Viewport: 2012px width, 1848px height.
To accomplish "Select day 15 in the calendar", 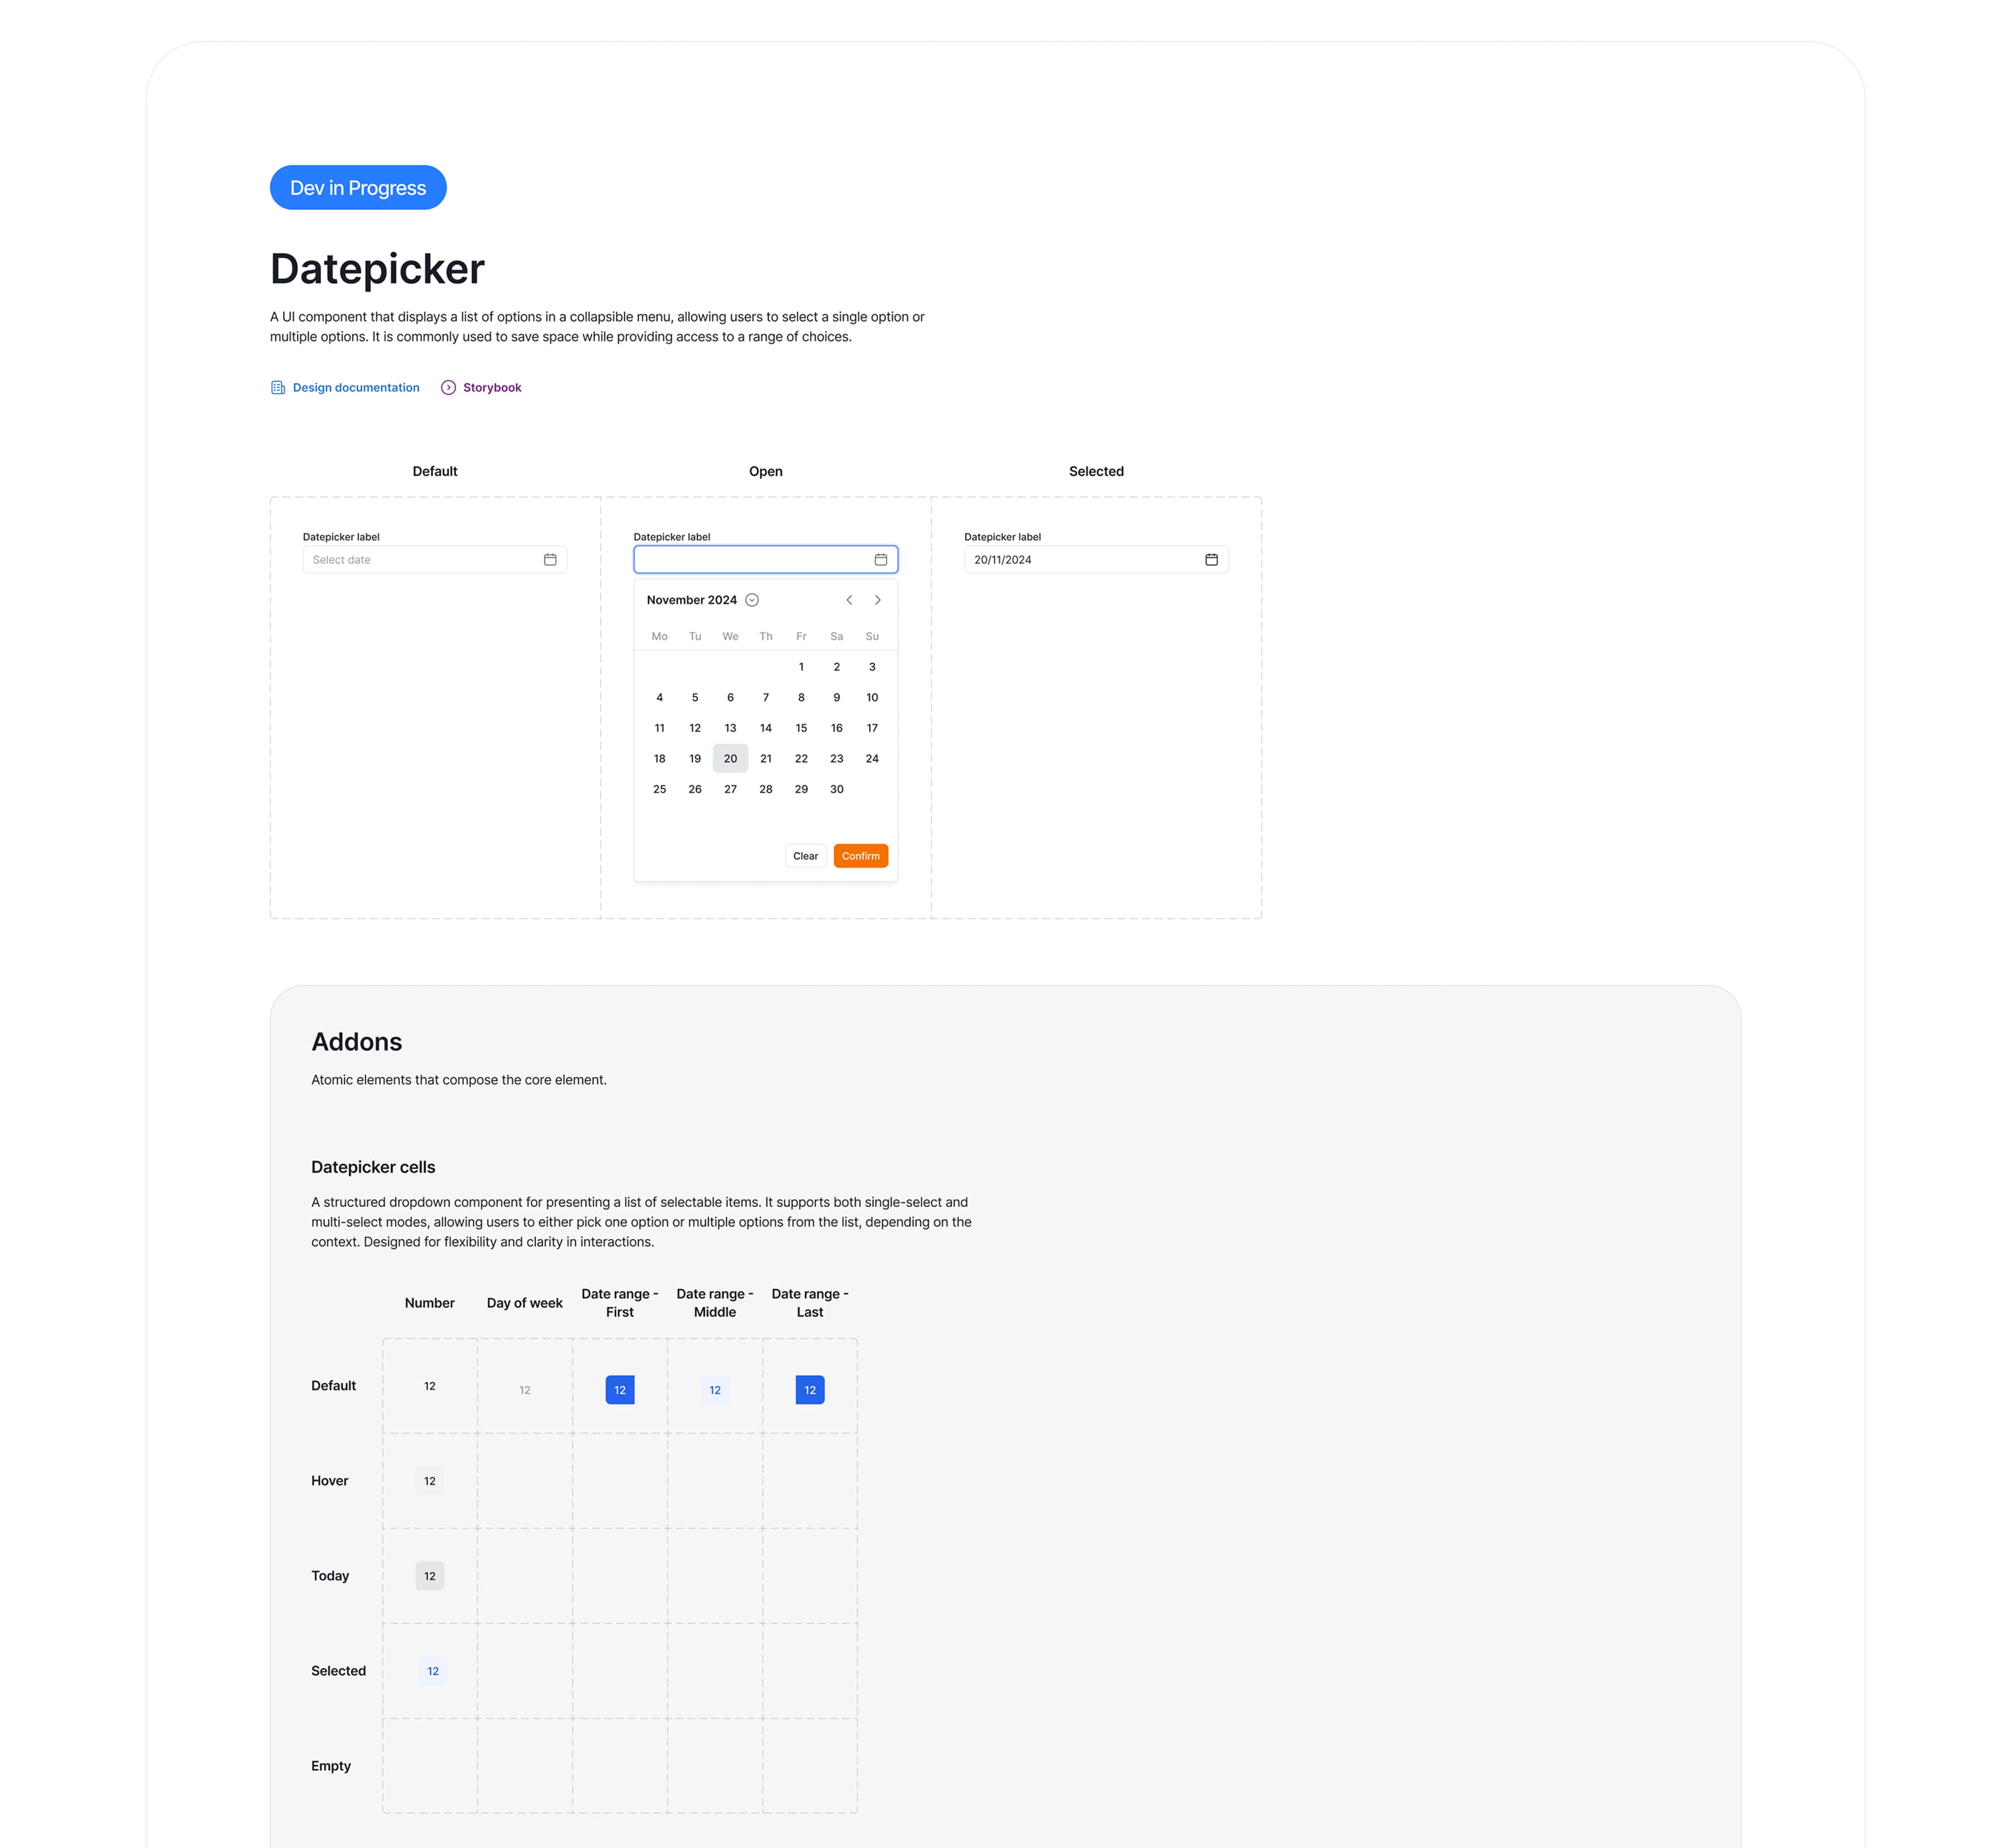I will [x=801, y=728].
